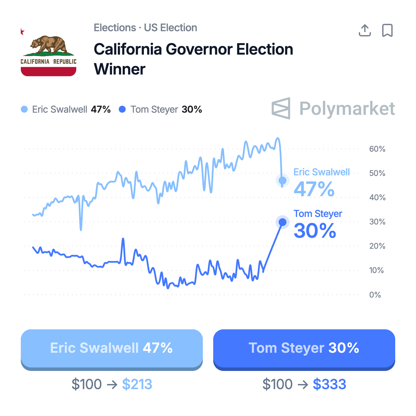Click the light blue Eric Swalwell legend dot
This screenshot has height=416, width=416.
[25, 109]
